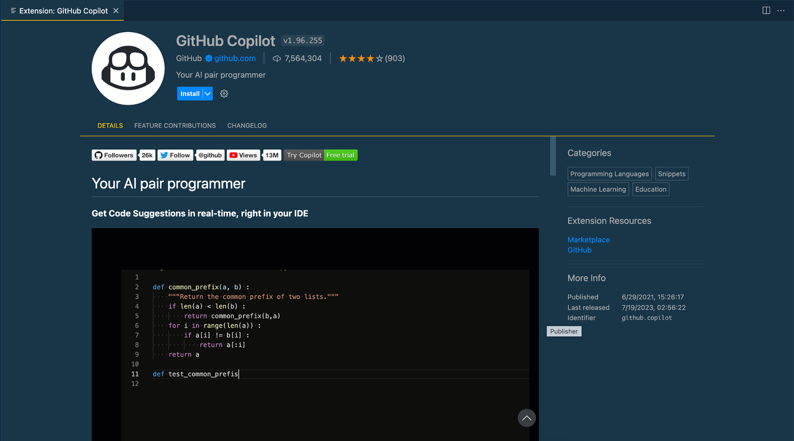Expand the Install dropdown arrow

pos(208,94)
